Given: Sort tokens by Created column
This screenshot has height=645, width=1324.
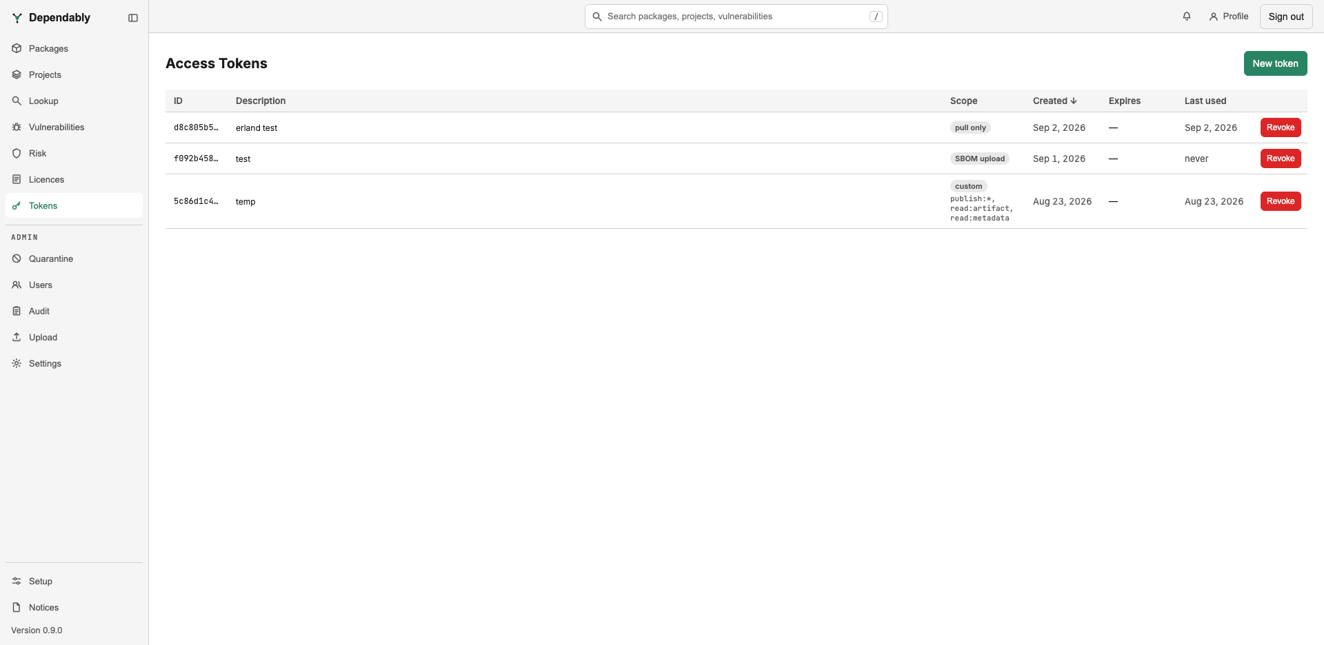Looking at the screenshot, I should 1055,101.
